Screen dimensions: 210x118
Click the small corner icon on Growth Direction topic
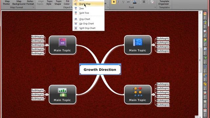(x=119, y=65)
